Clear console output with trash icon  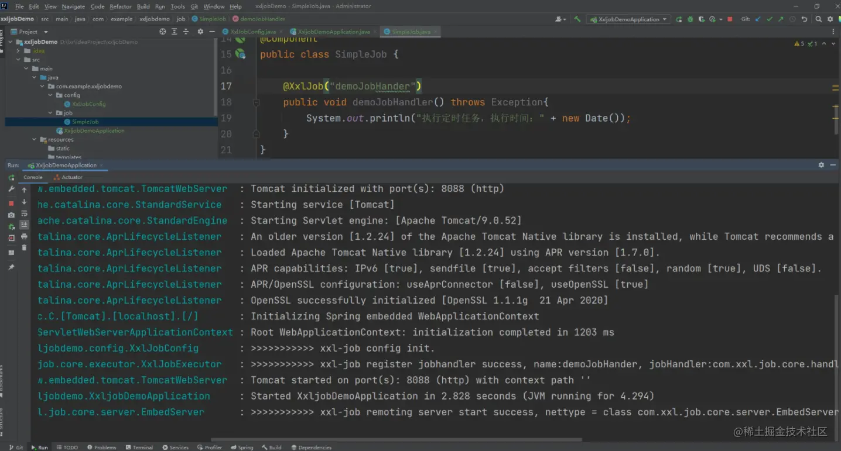(x=24, y=247)
